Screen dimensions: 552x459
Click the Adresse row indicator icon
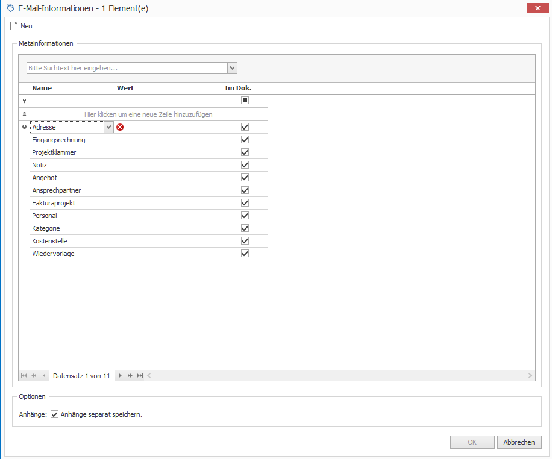(24, 127)
